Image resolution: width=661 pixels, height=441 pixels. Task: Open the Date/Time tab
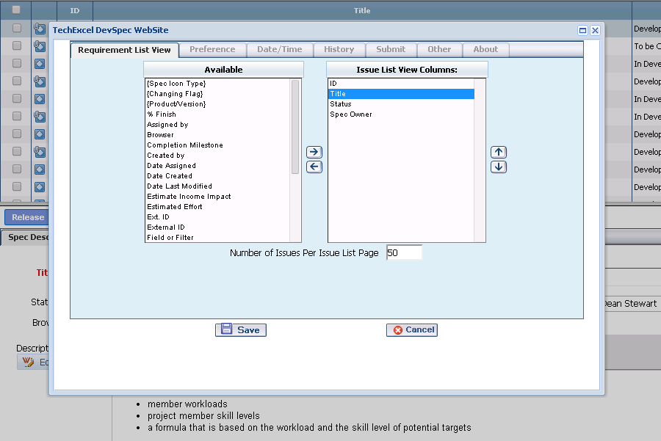click(280, 49)
